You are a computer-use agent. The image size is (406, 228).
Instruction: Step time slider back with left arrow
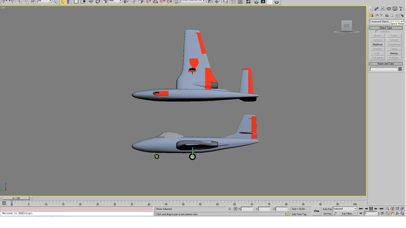click(x=1, y=198)
